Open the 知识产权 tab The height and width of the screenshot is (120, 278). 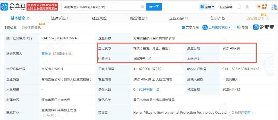coord(218,18)
